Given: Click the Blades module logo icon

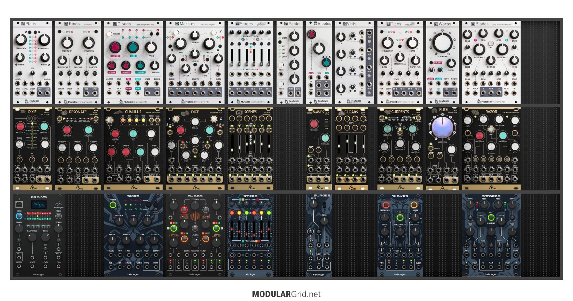Looking at the screenshot, I should click(473, 24).
